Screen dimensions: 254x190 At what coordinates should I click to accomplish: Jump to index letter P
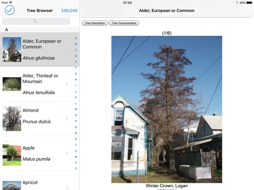(x=76, y=121)
